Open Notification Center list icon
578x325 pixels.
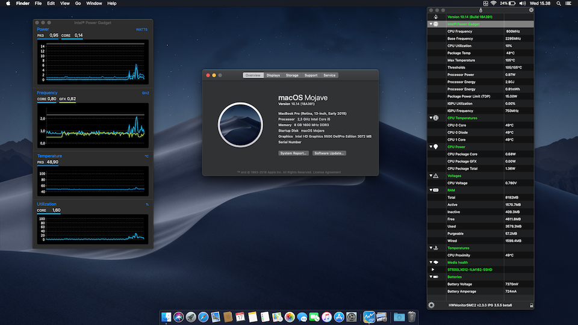point(569,4)
